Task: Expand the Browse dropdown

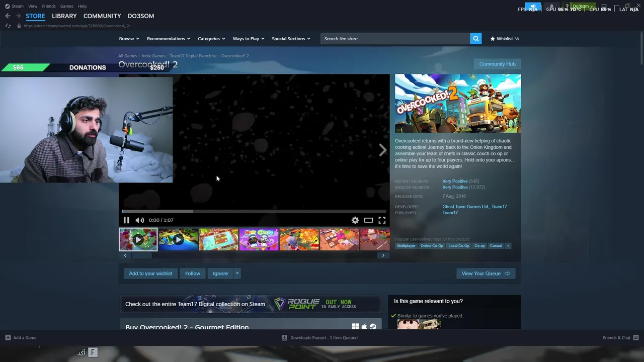Action: [x=129, y=39]
